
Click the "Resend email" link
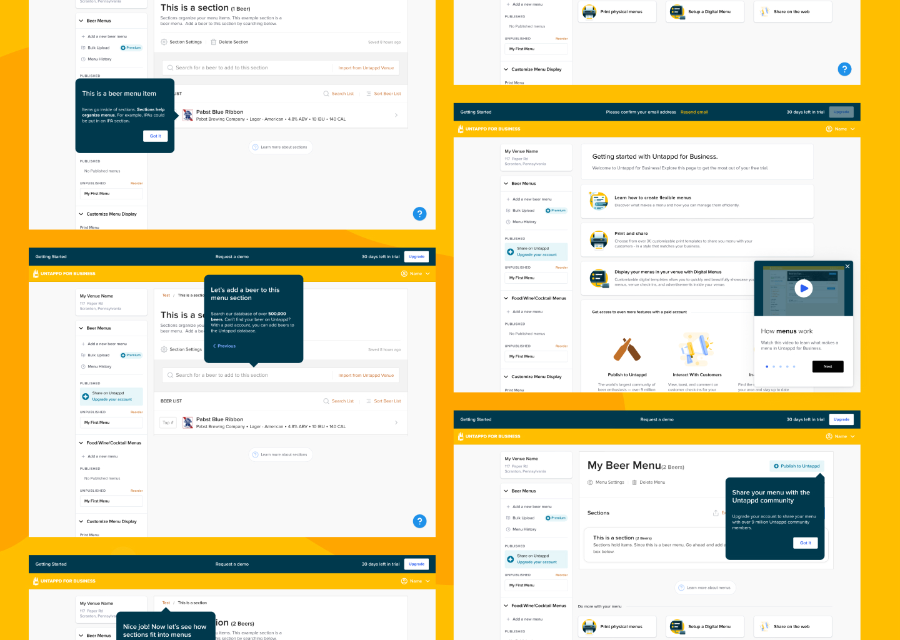click(694, 112)
